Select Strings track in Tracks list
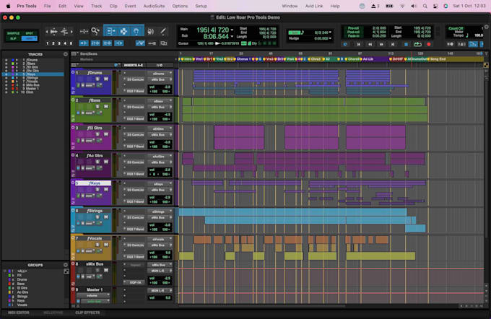The width and height of the screenshot is (491, 319). 32,78
